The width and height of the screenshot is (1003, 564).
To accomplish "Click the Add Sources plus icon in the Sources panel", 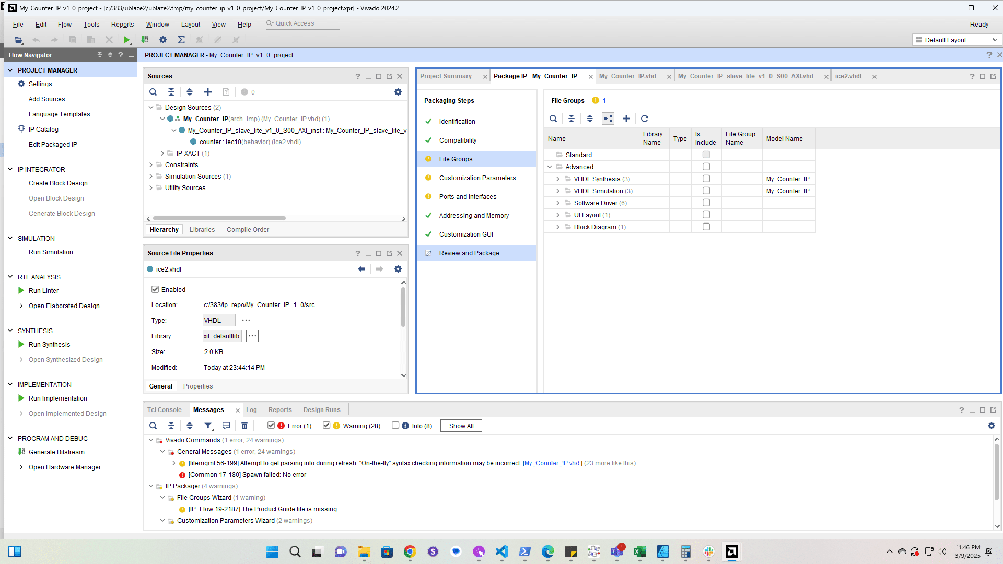I will click(208, 92).
